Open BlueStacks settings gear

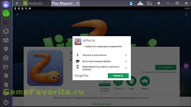tap(159, 3)
